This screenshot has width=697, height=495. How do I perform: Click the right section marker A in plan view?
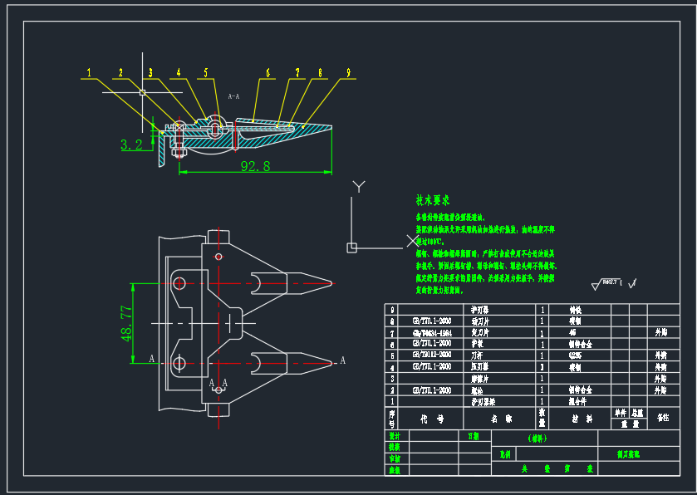[x=343, y=360]
